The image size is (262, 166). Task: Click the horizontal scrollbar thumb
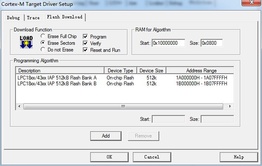123,106
